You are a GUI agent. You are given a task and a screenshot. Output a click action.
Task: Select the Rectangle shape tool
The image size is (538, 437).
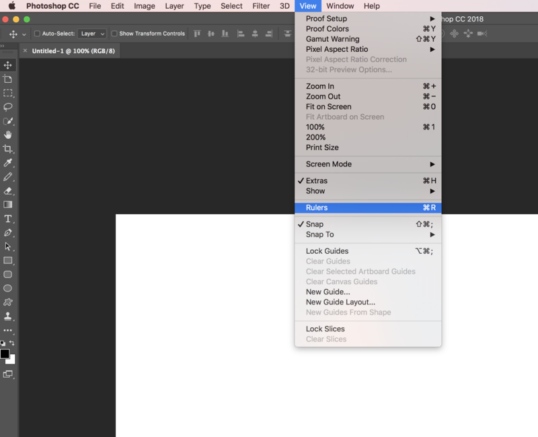point(7,261)
